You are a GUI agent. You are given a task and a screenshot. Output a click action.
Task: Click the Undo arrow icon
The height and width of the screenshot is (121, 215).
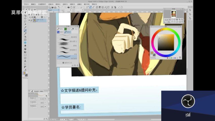(59, 7)
